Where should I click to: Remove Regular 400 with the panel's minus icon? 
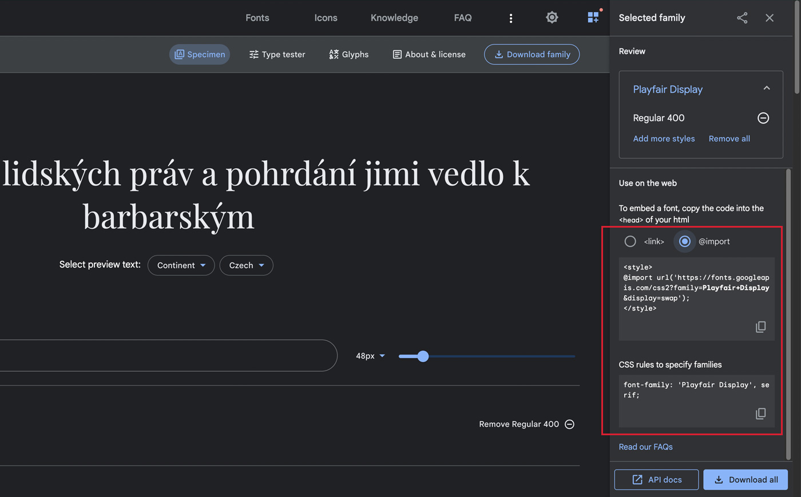(x=763, y=118)
